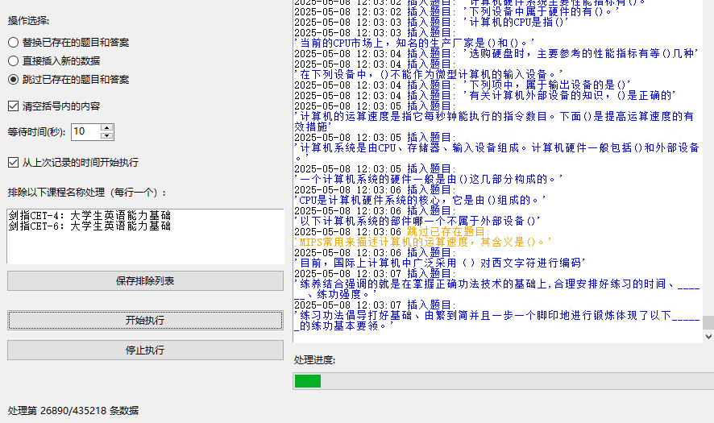Click the log scrollbar down arrow
Screen dimensions: 714x423
[x=708, y=337]
